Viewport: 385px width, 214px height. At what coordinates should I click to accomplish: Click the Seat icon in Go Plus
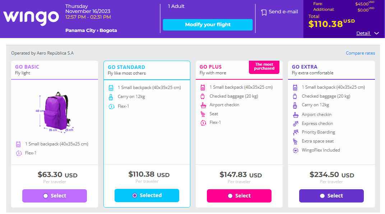point(203,114)
